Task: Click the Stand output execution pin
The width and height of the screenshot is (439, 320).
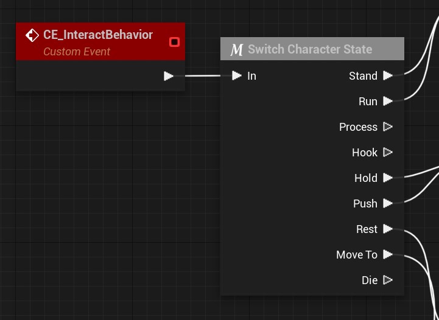Action: click(388, 76)
